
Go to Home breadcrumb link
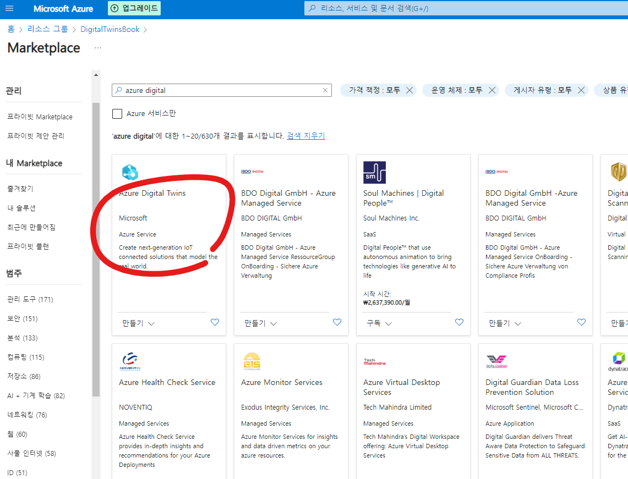11,29
